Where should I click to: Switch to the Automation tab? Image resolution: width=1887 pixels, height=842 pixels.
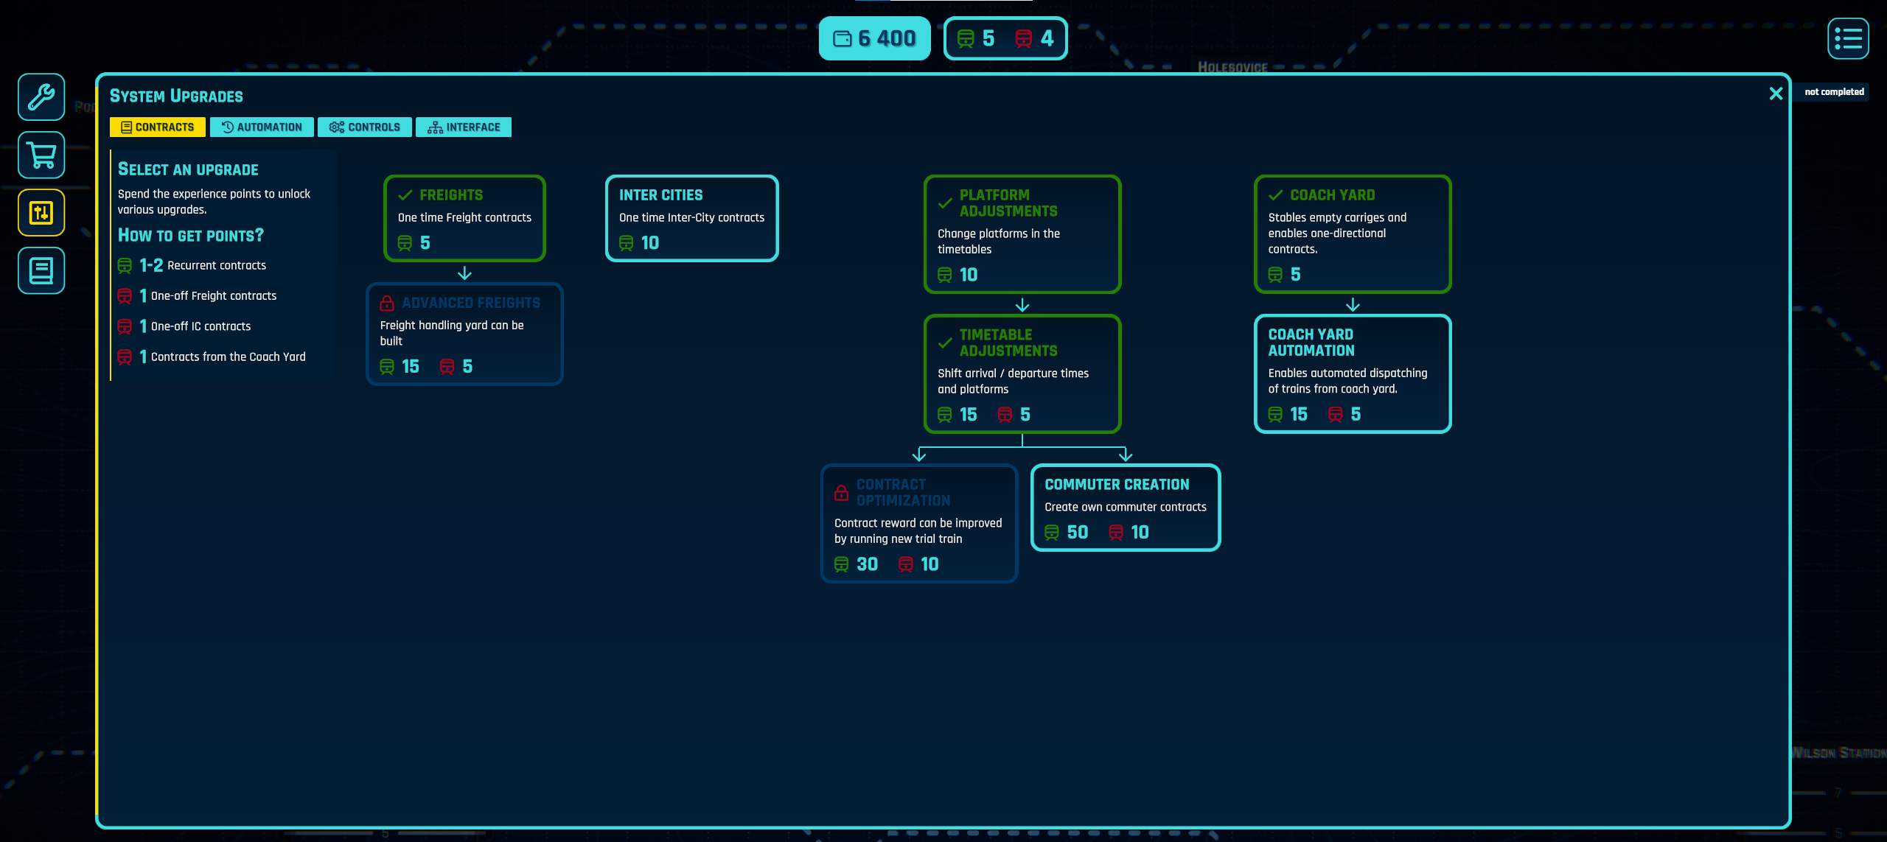[262, 127]
